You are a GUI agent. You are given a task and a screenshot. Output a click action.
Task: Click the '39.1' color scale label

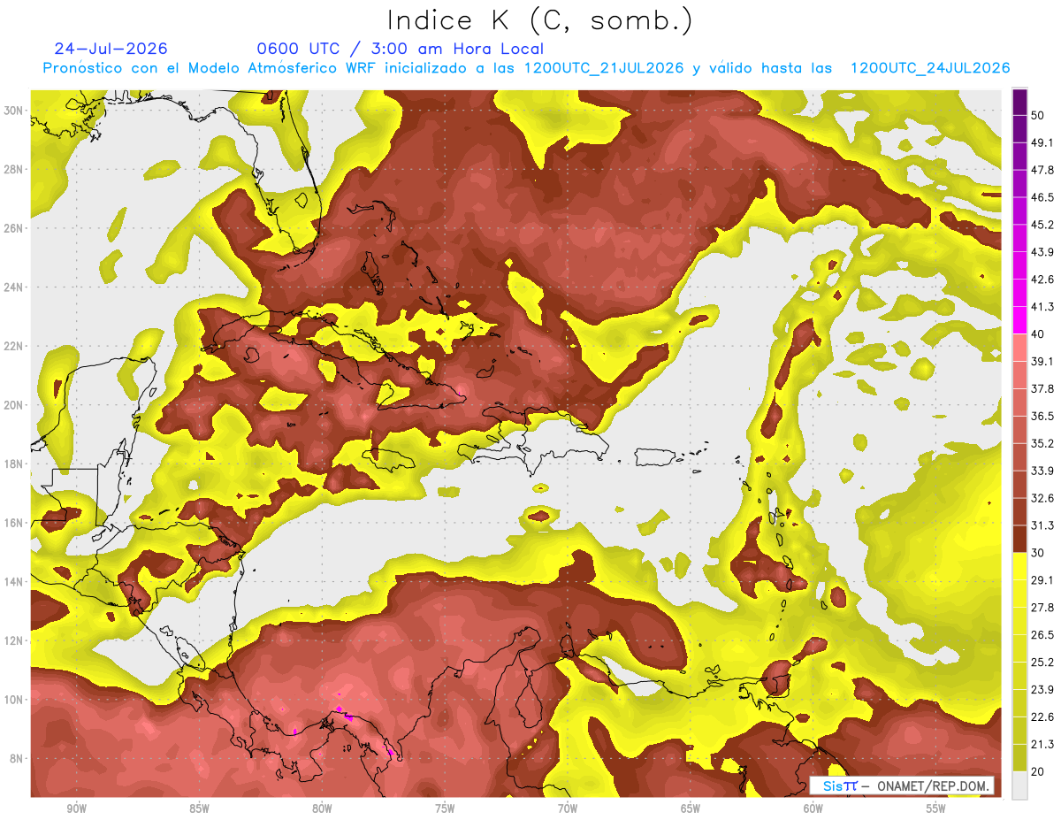pyautogui.click(x=1042, y=361)
